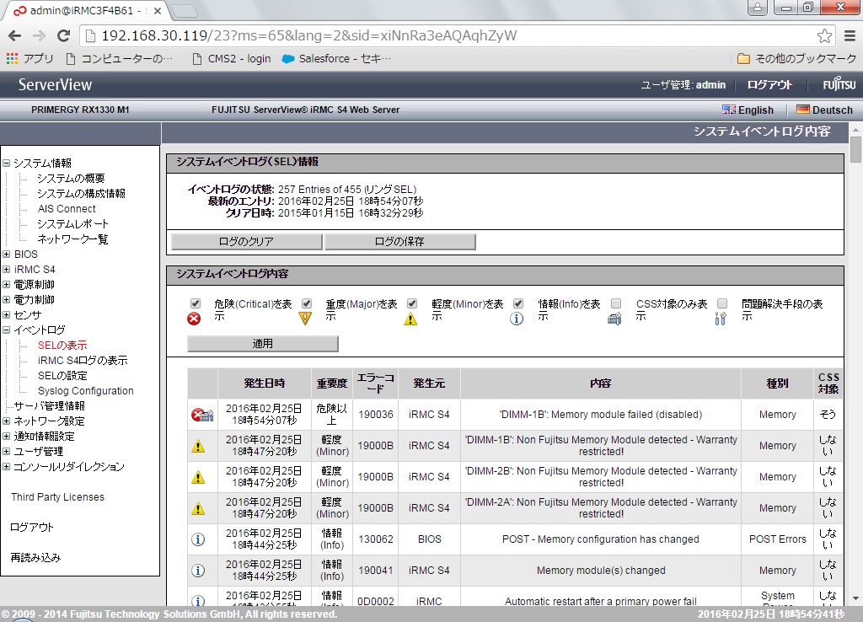The width and height of the screenshot is (863, 622).
Task: Click the info icon in POST Errors row
Action: click(x=198, y=539)
